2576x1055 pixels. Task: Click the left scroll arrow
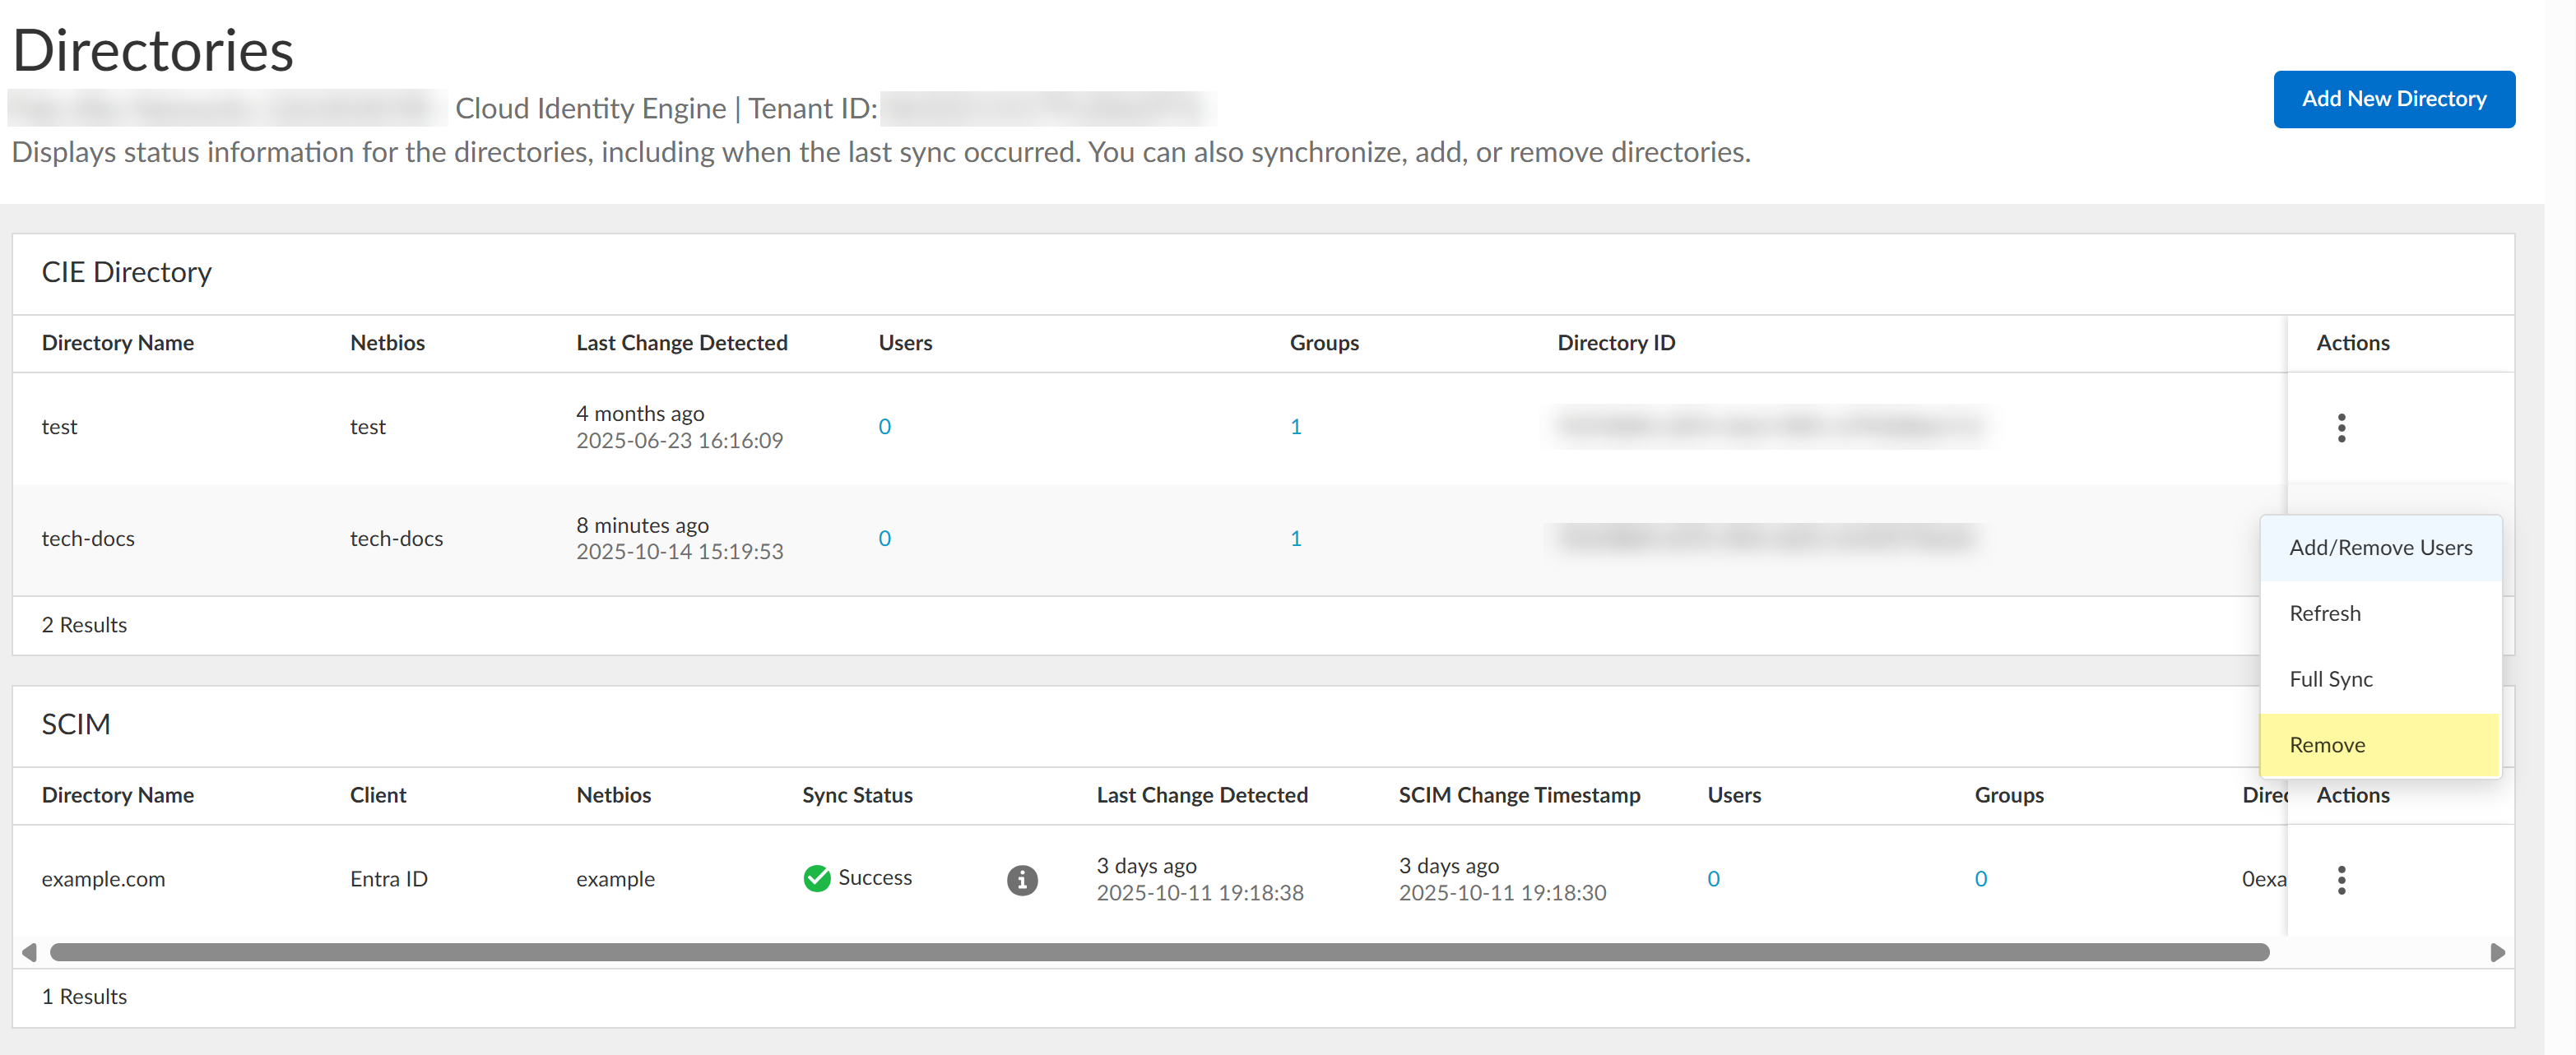(x=29, y=952)
